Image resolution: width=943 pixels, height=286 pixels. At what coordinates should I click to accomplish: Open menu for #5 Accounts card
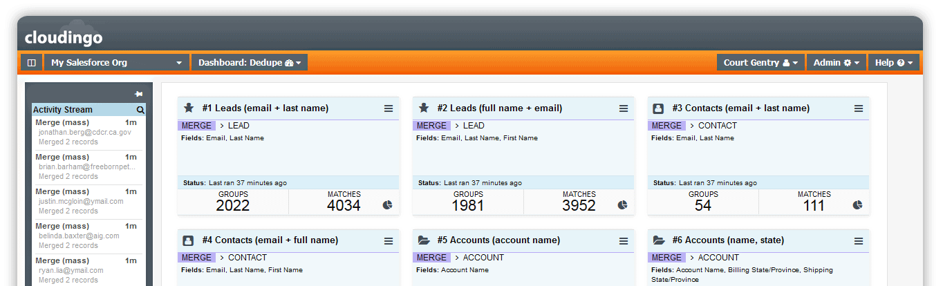point(624,240)
